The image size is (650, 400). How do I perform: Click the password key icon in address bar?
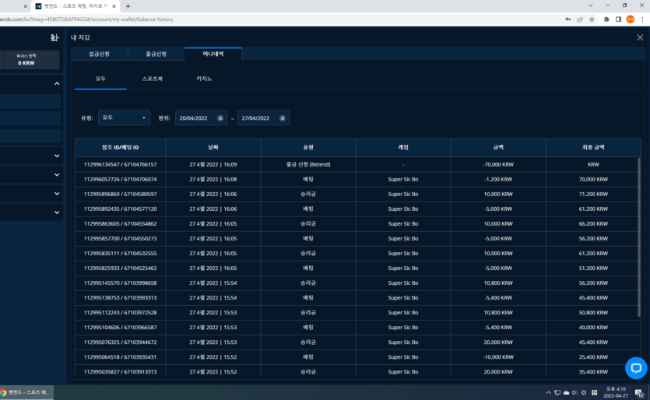coord(568,19)
